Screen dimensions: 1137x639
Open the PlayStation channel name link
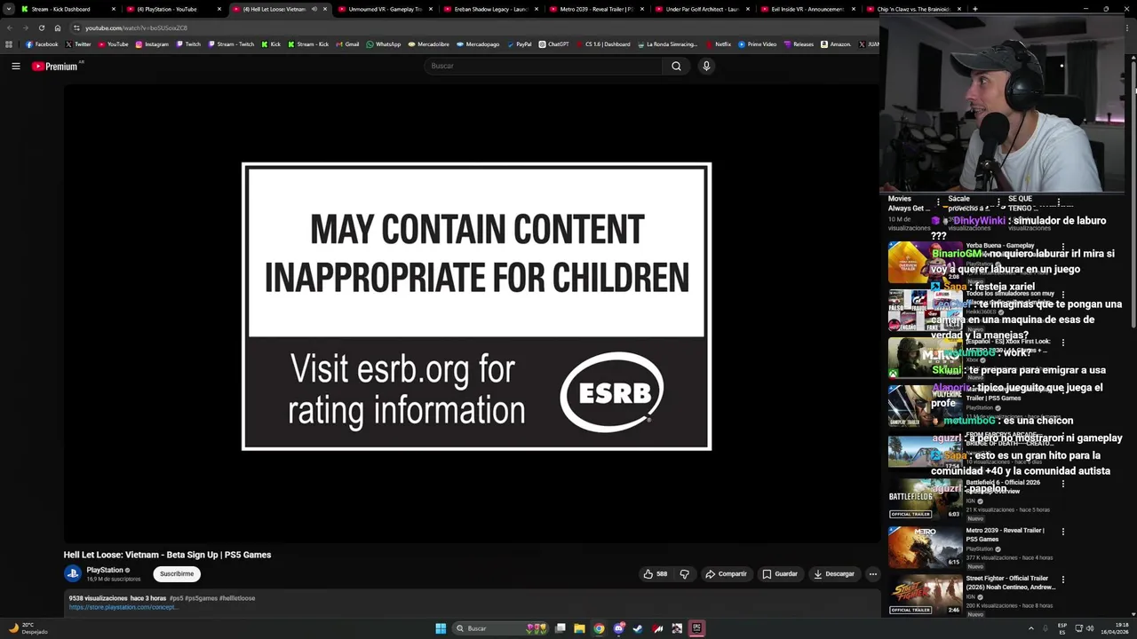point(105,570)
